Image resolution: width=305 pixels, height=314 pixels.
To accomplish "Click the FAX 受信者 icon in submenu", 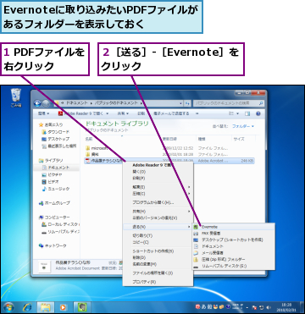I will 197,234.
